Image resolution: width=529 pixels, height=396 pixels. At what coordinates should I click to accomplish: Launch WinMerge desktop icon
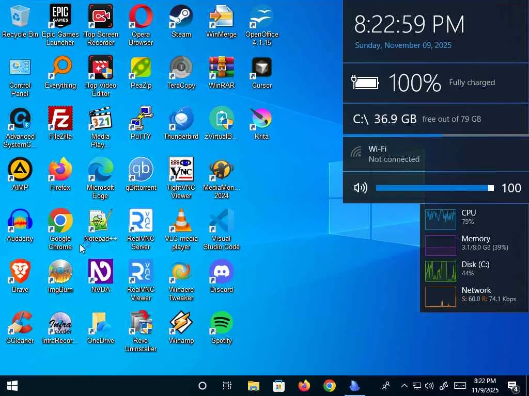coord(221,22)
